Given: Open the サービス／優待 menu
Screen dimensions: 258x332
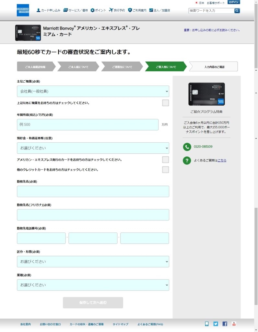Looking at the screenshot, I should click(x=76, y=10).
